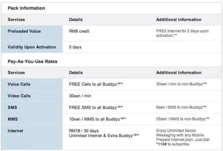223x151 pixels.
Task: Click the FREE Internet for 2 days note
Action: point(182,34)
